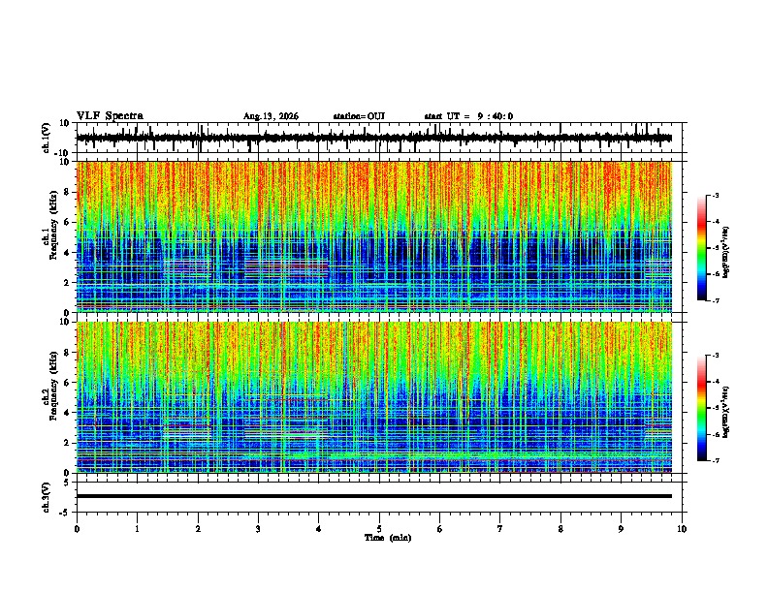The image size is (768, 593).
Task: Click time axis tick label "4"
Action: click(x=319, y=529)
